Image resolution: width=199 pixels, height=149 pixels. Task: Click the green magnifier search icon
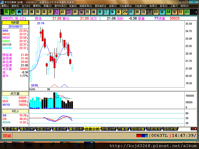coord(6,12)
